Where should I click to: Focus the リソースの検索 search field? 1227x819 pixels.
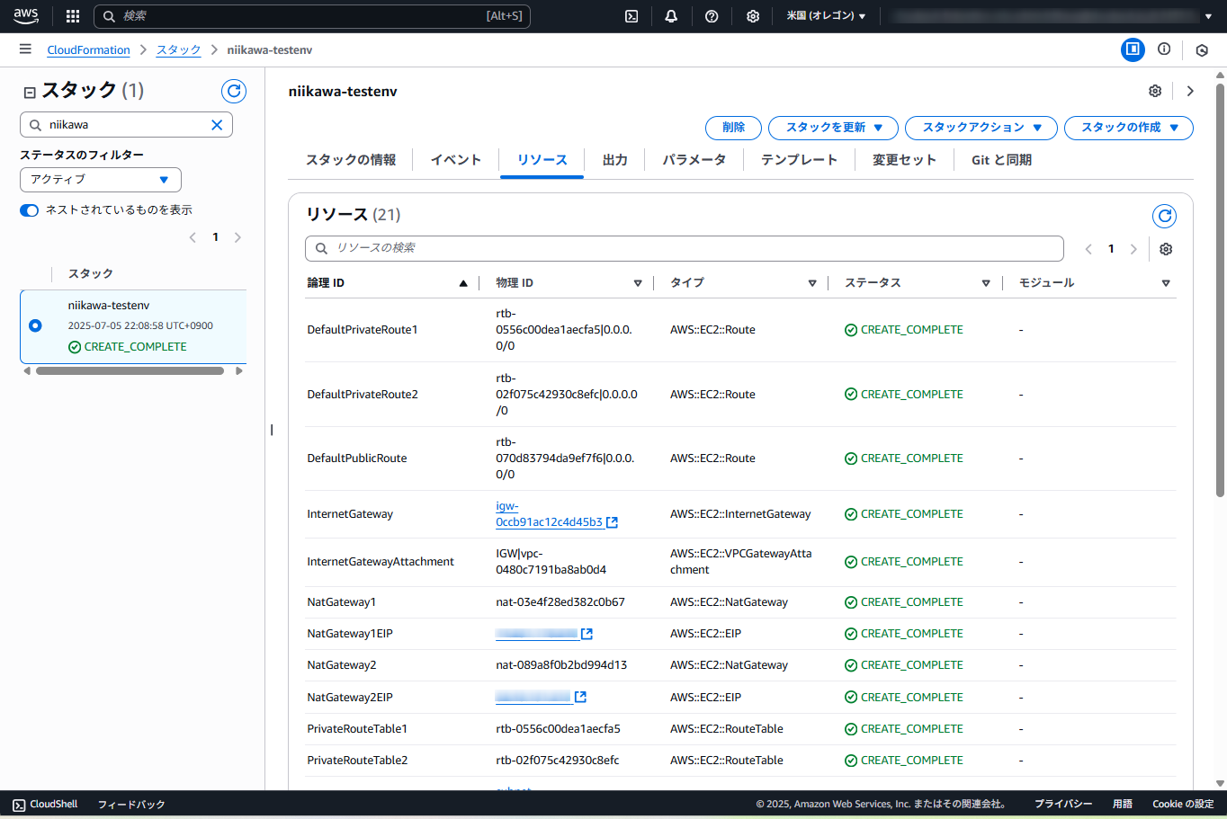tap(685, 249)
